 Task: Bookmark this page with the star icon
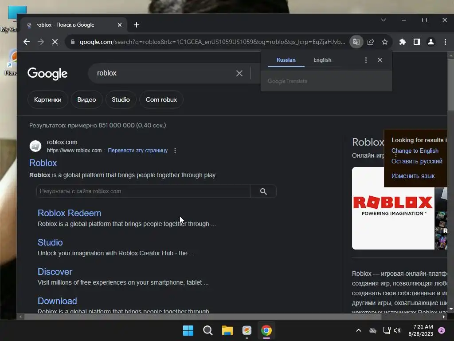click(384, 42)
